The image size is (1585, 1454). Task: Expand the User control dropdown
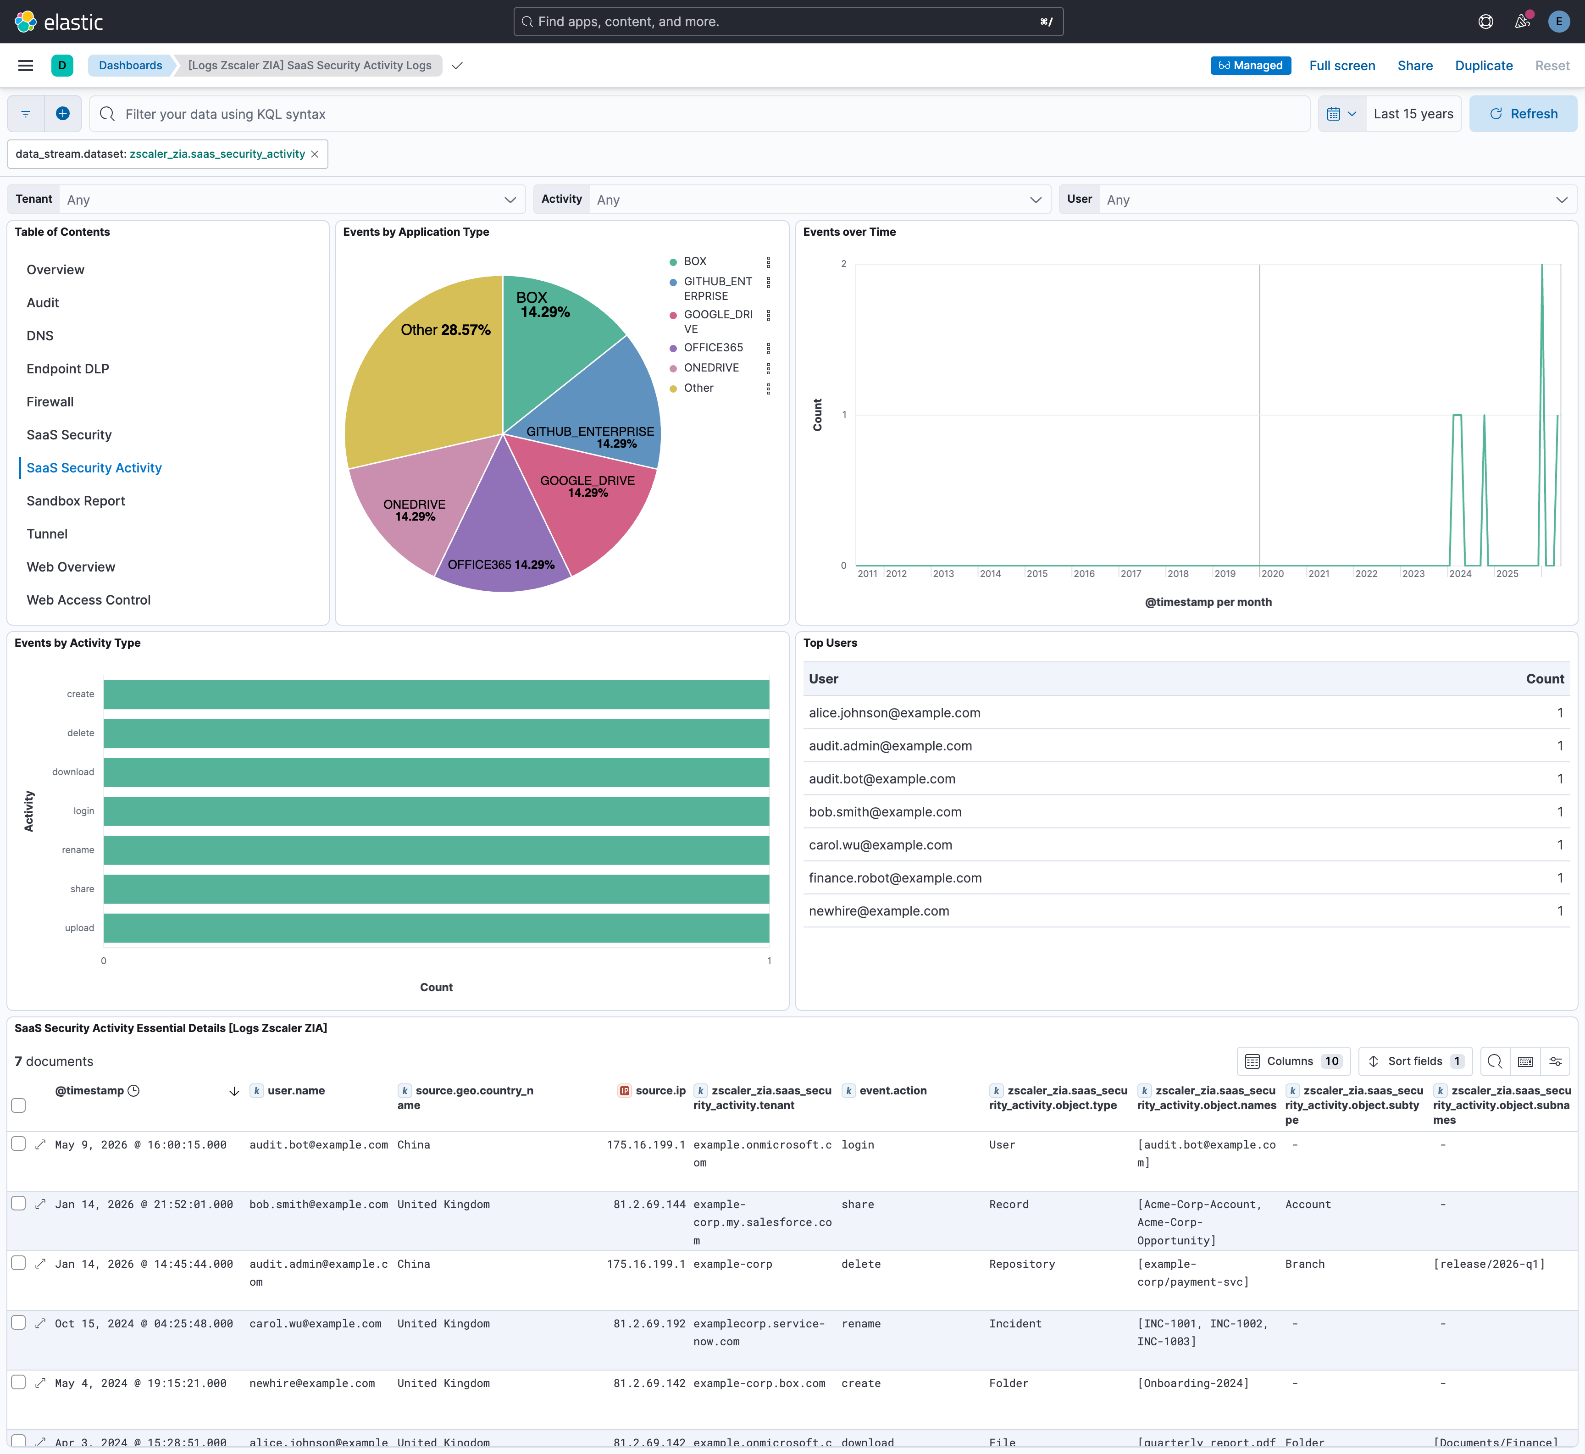[1338, 200]
